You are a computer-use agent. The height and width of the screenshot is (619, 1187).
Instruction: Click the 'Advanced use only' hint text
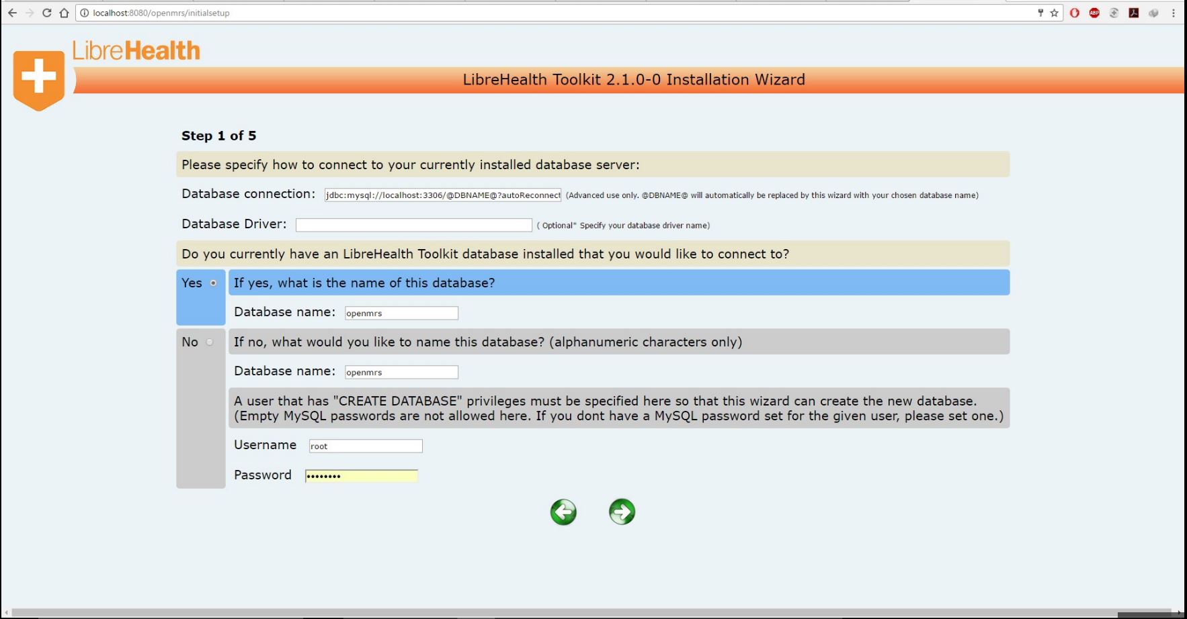click(772, 195)
